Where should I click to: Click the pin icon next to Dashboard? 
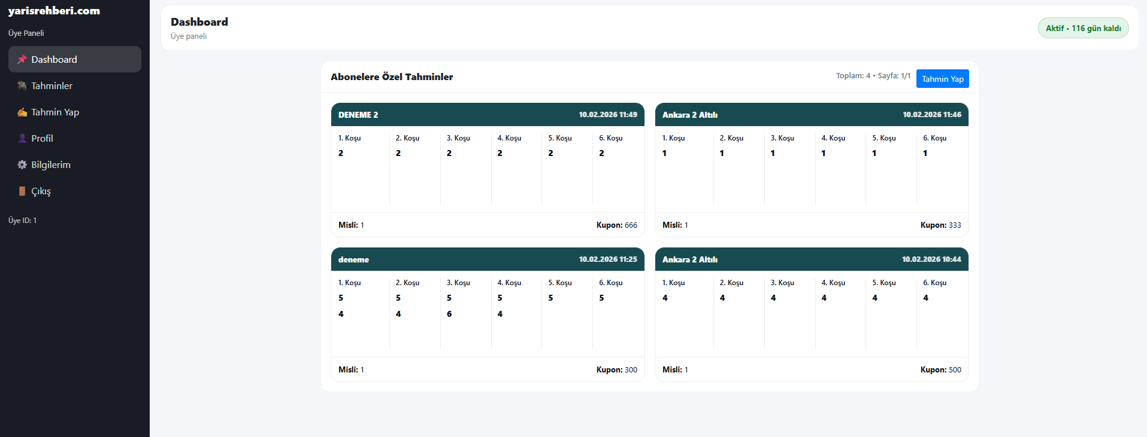click(x=22, y=60)
